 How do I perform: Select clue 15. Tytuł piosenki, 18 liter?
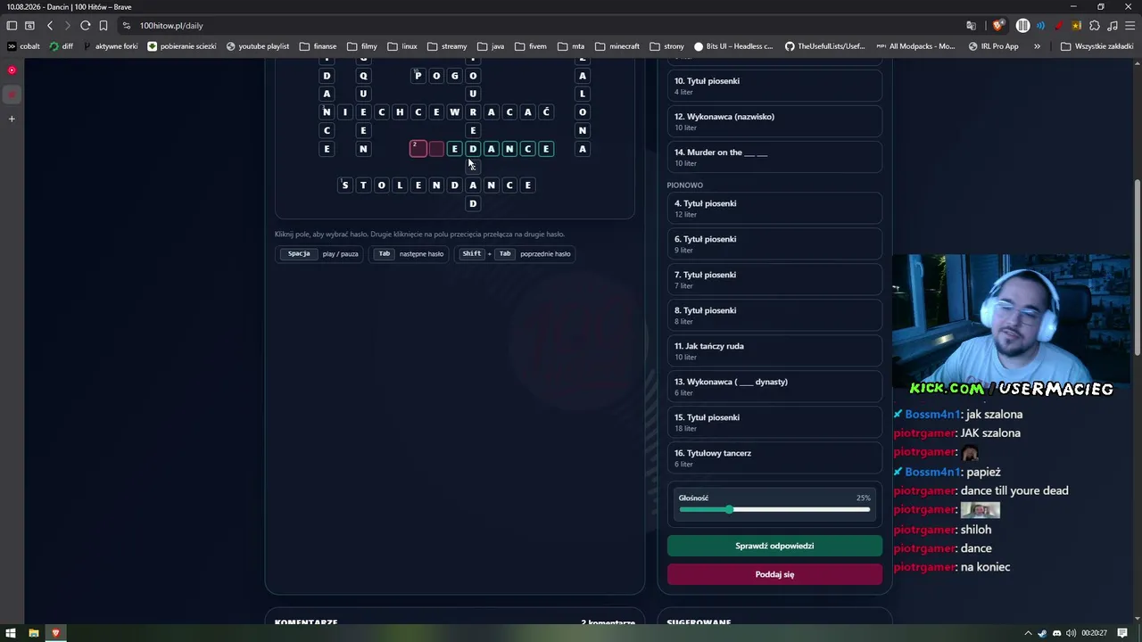pos(774,423)
